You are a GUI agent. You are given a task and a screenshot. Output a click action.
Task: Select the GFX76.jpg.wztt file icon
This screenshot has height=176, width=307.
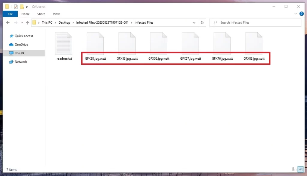222,43
